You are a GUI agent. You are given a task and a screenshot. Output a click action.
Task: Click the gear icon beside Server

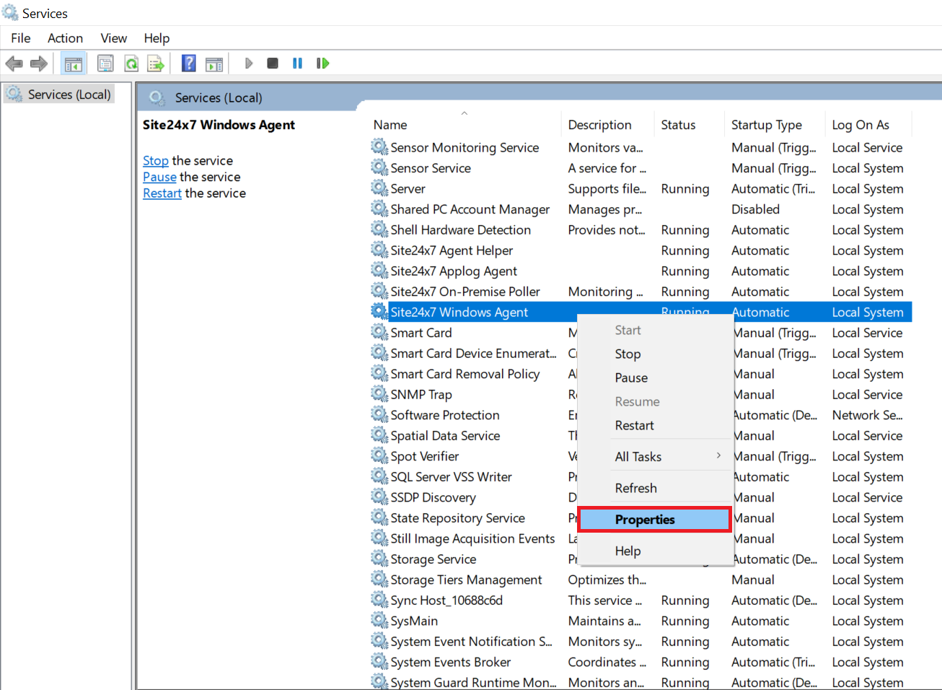pos(379,188)
